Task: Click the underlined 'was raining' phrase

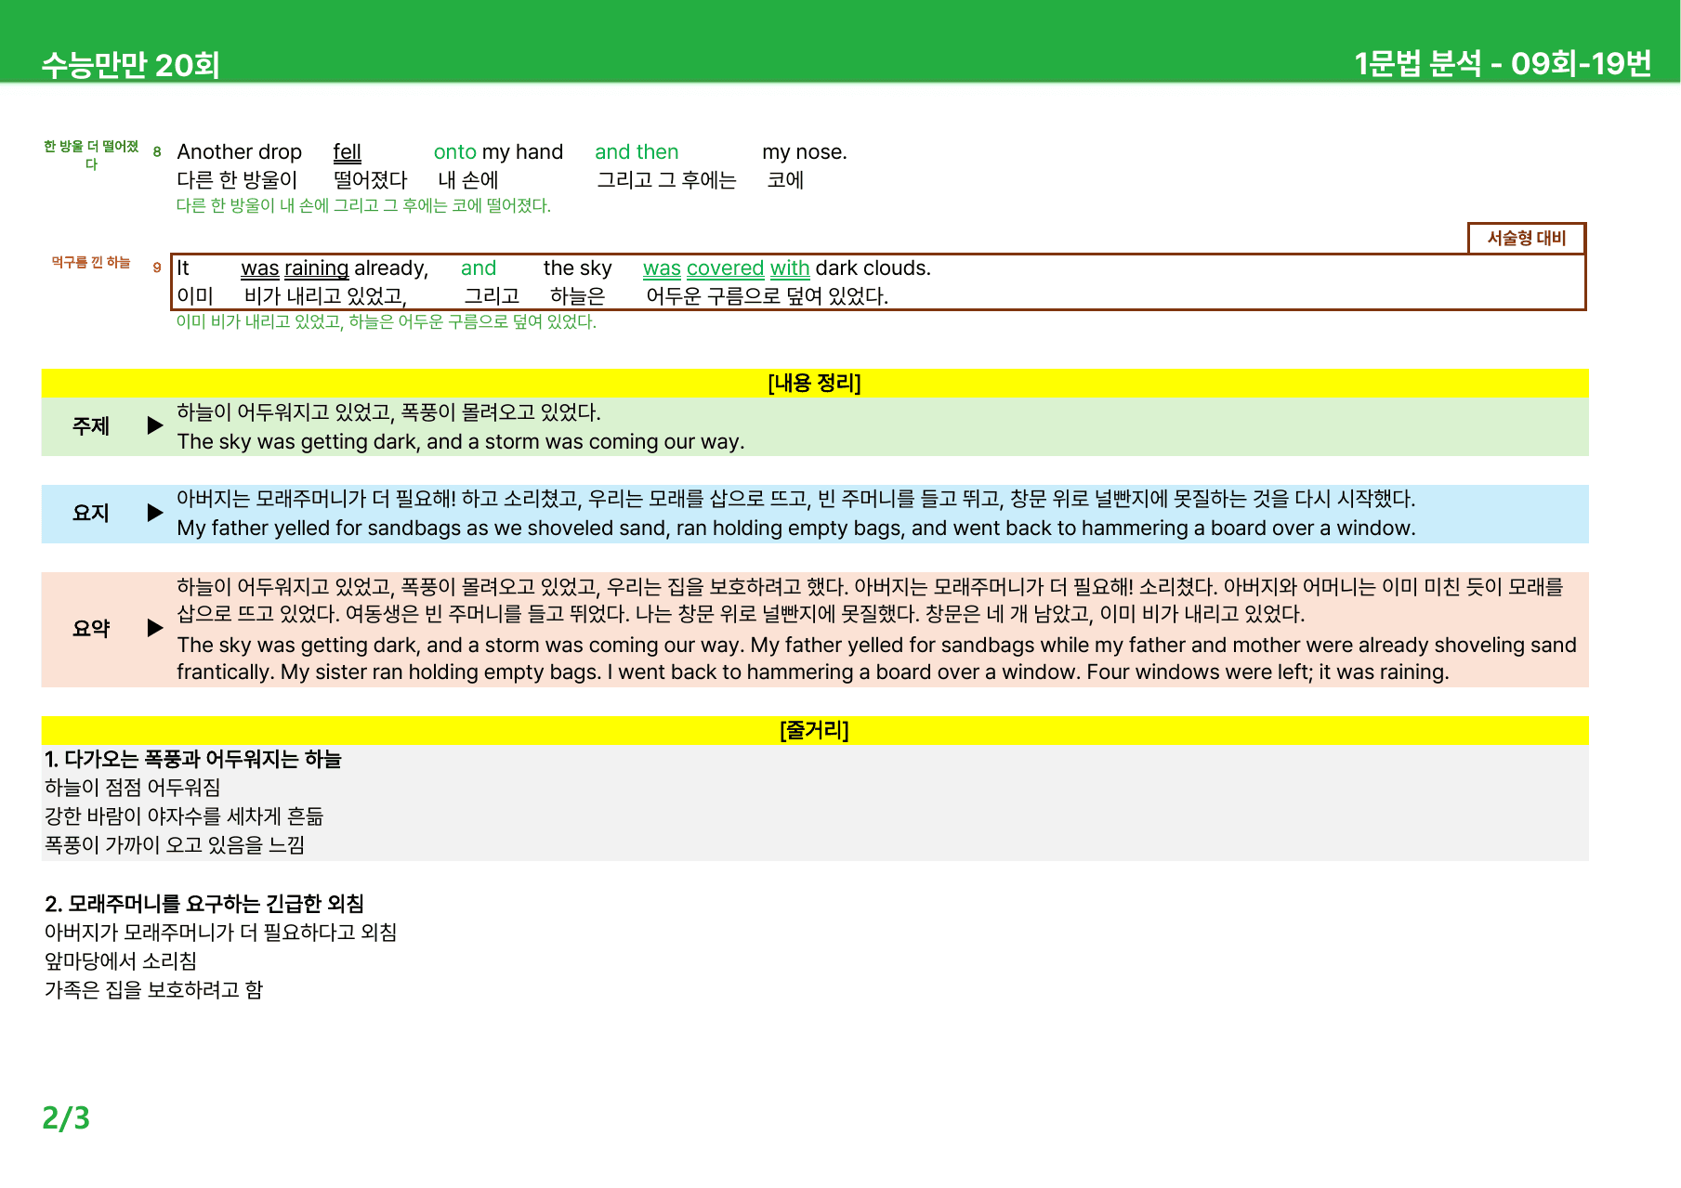Action: click(x=295, y=268)
